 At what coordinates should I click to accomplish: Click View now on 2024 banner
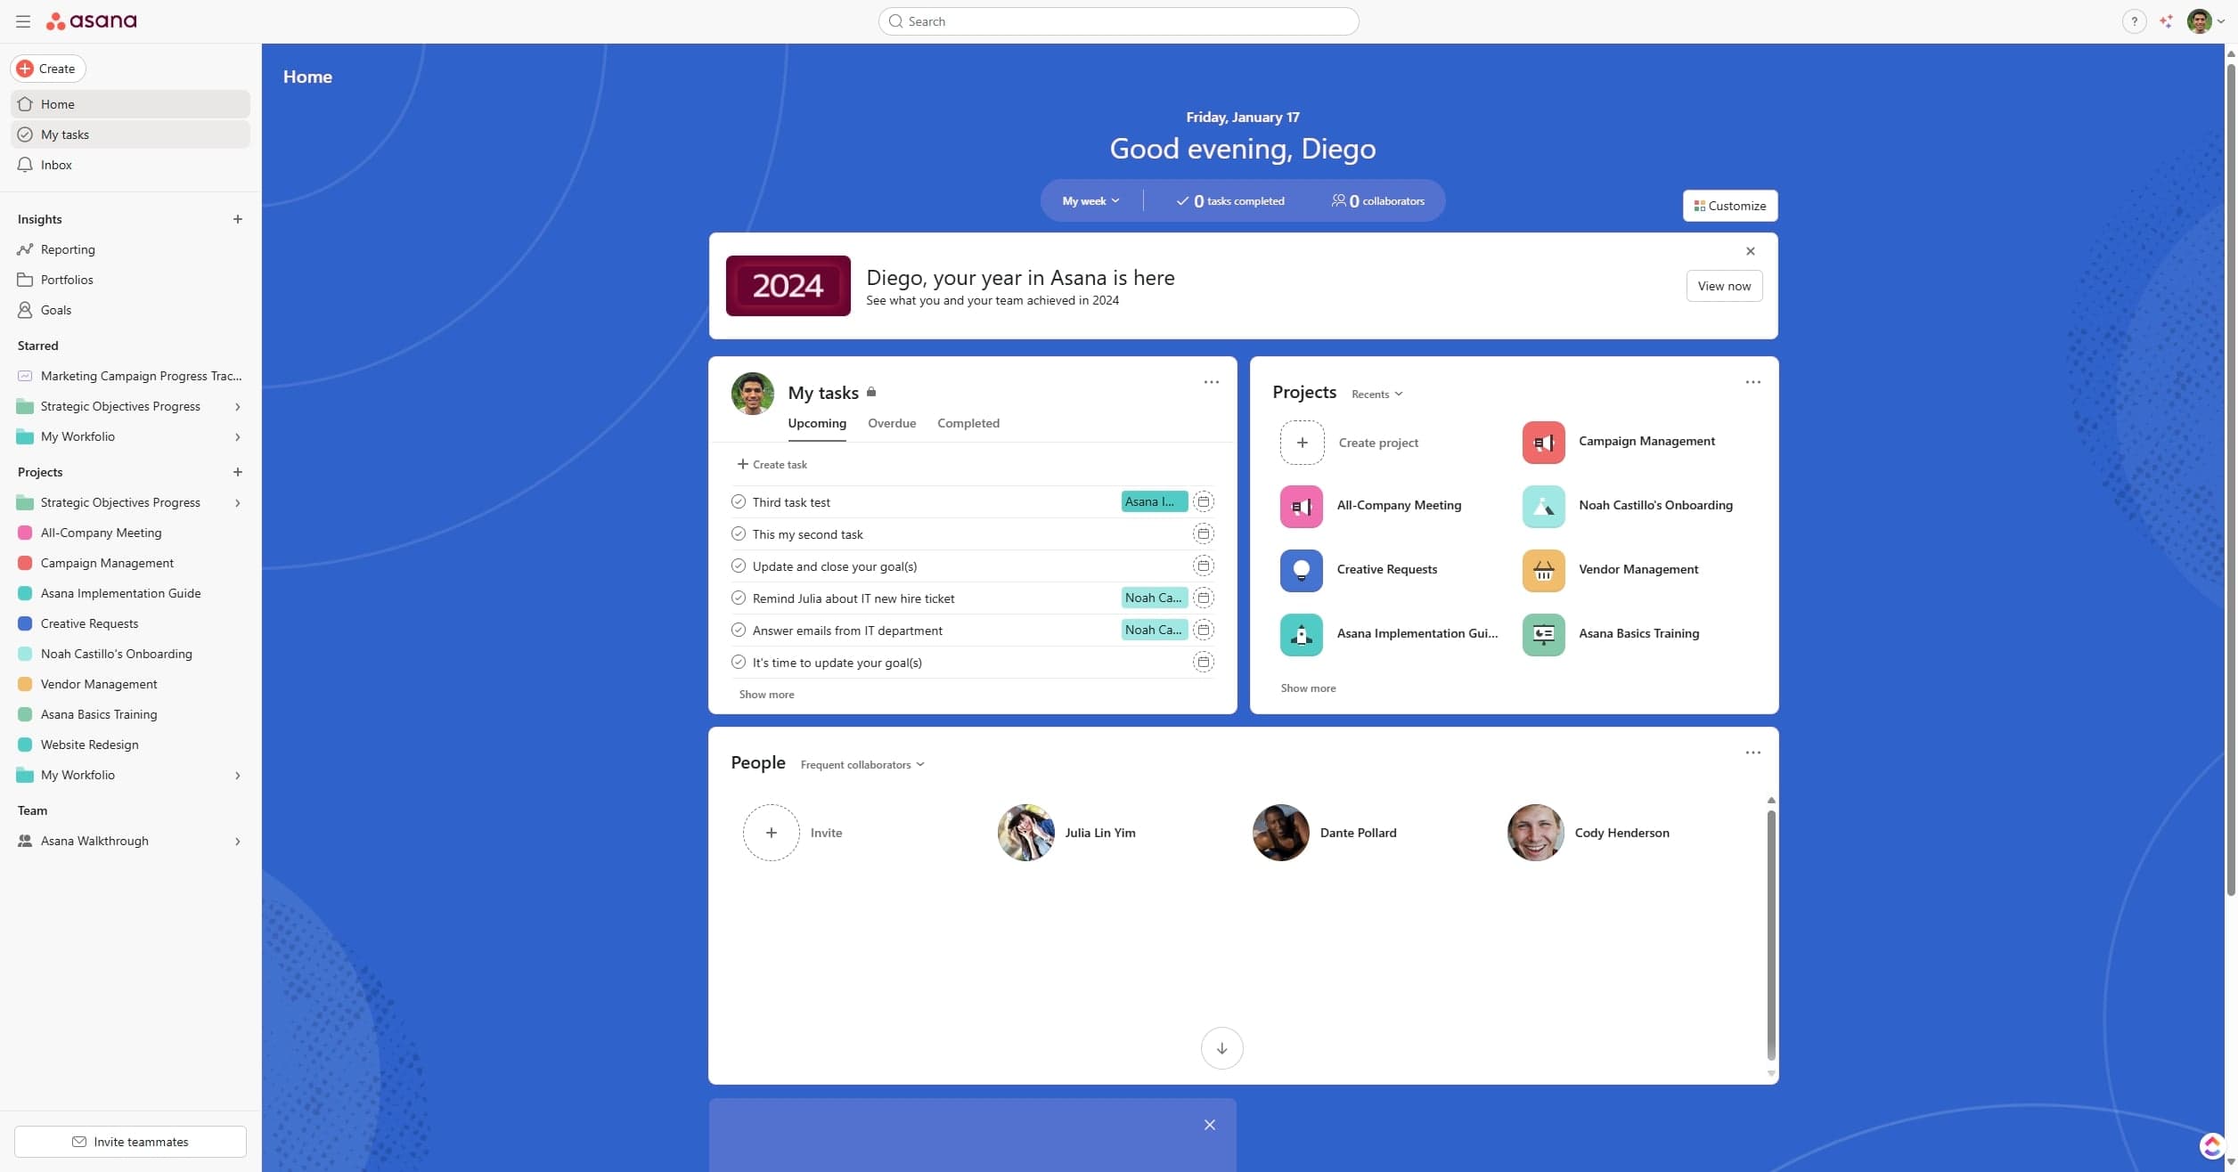[x=1724, y=286]
